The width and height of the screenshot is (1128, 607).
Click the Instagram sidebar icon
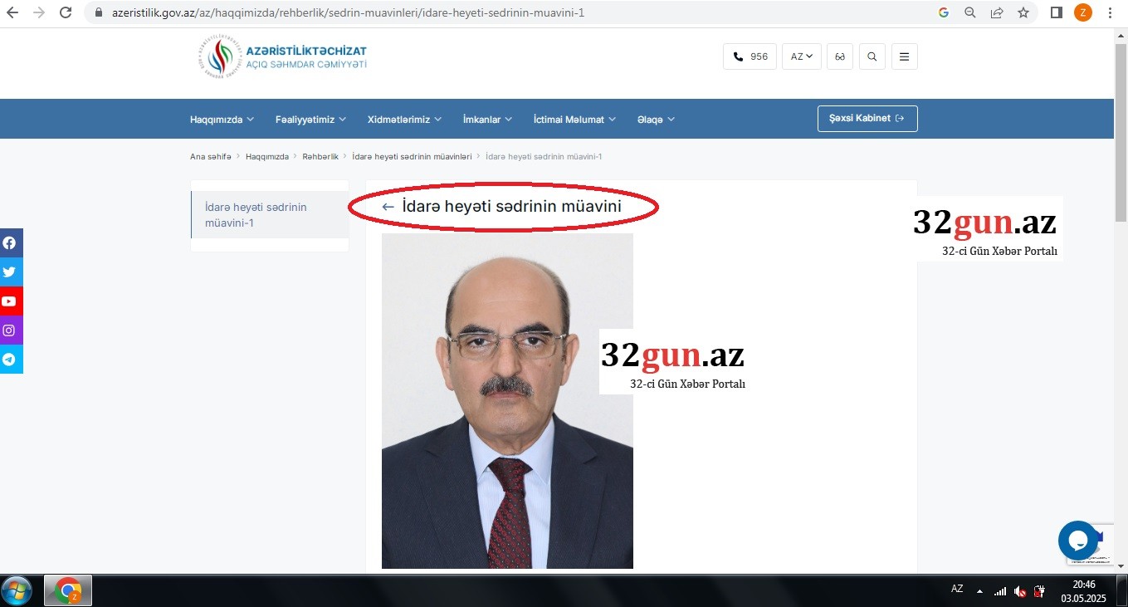tap(10, 330)
